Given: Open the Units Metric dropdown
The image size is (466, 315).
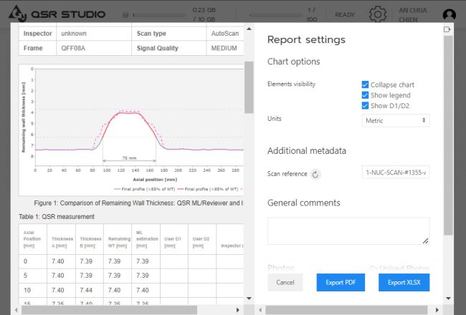Looking at the screenshot, I should (396, 120).
